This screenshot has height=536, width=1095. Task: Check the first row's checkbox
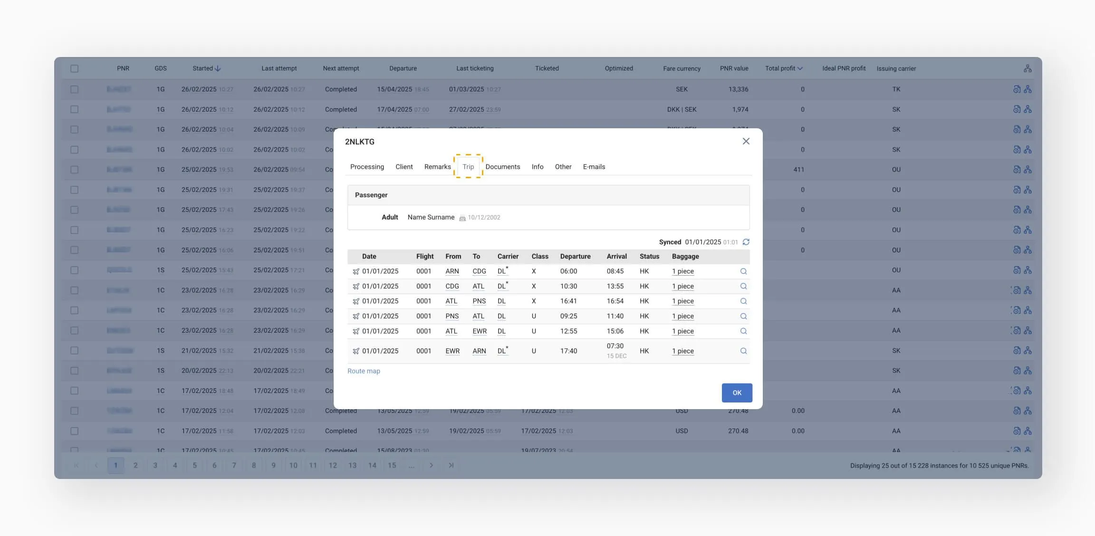(74, 89)
